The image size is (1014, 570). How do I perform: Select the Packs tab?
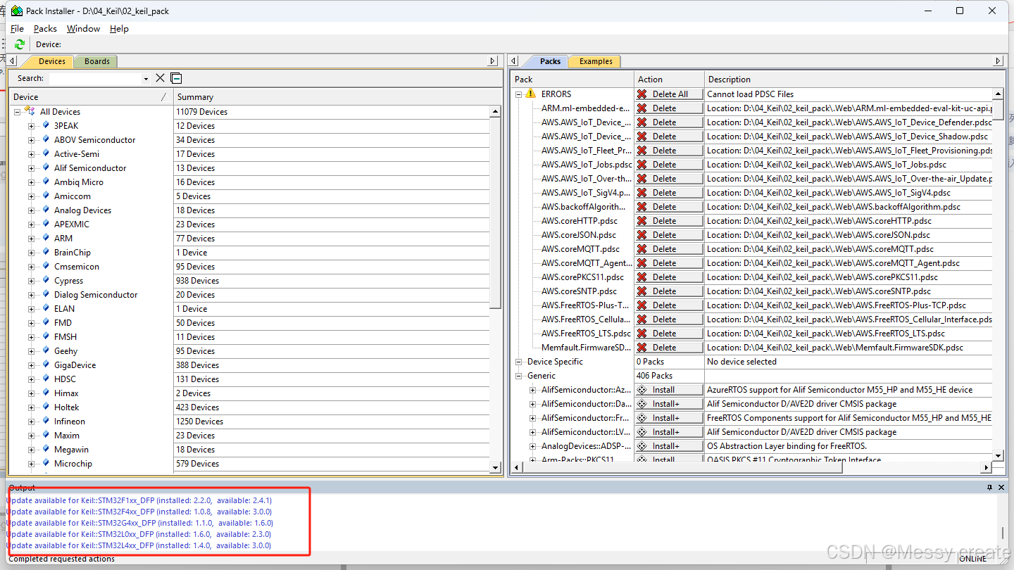coord(550,61)
